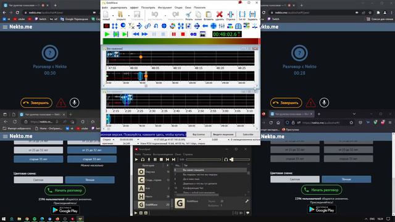The image size is (395, 222).
Task: Click the Soundpad volume slider handle
Action: [x=232, y=159]
